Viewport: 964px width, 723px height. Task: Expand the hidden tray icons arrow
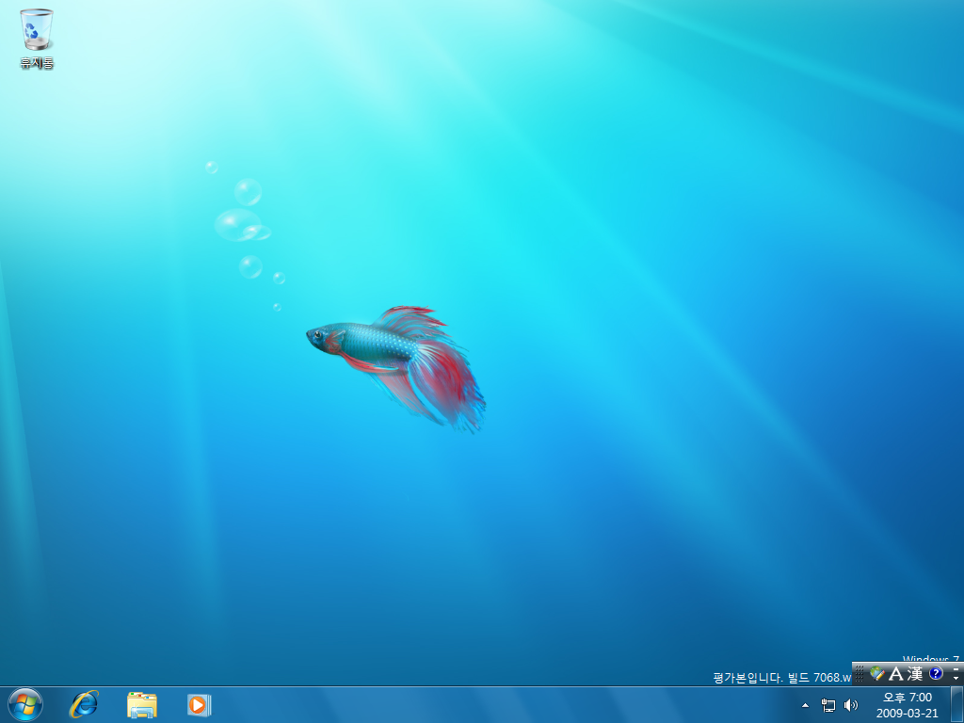[x=805, y=704]
